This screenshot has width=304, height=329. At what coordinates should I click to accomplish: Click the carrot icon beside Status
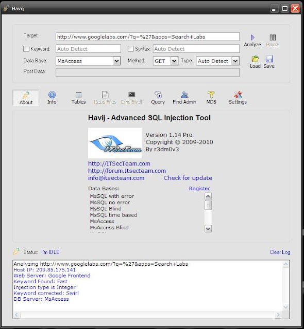coord(16,251)
